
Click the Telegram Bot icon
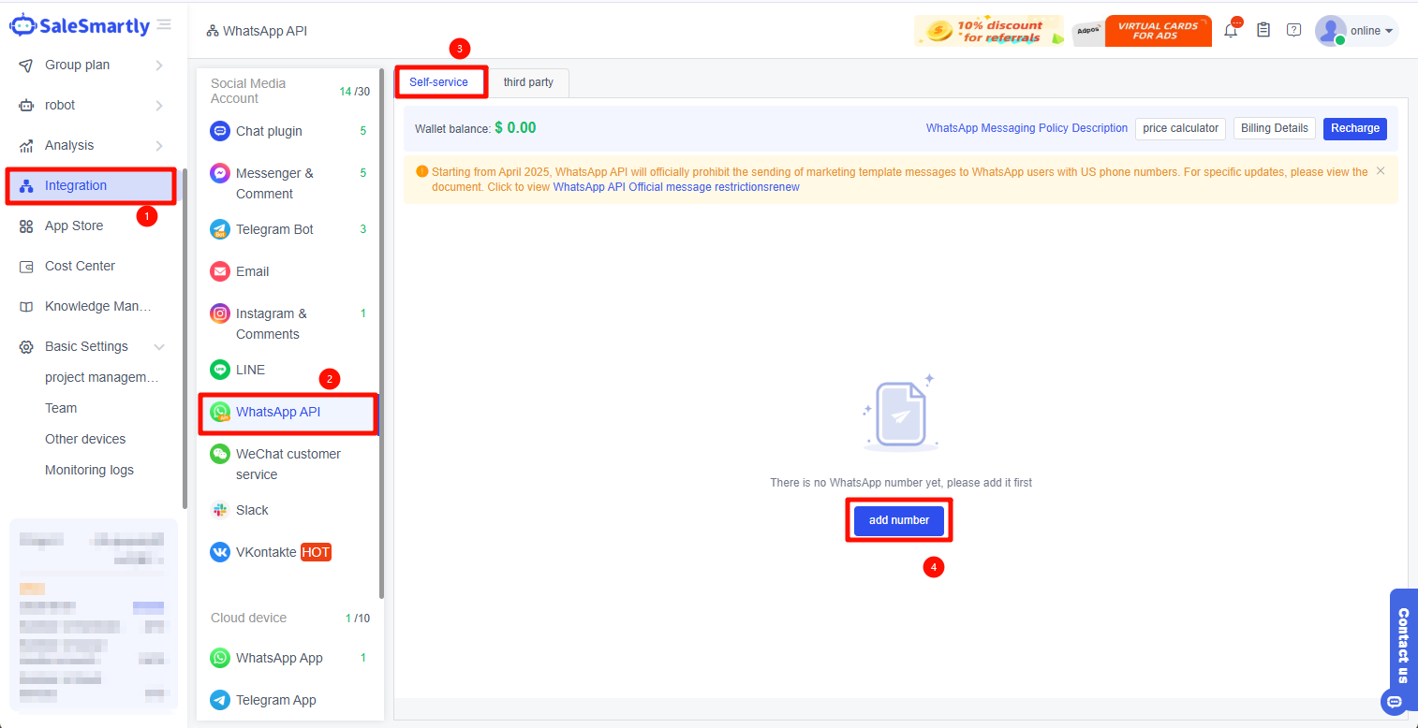[220, 229]
